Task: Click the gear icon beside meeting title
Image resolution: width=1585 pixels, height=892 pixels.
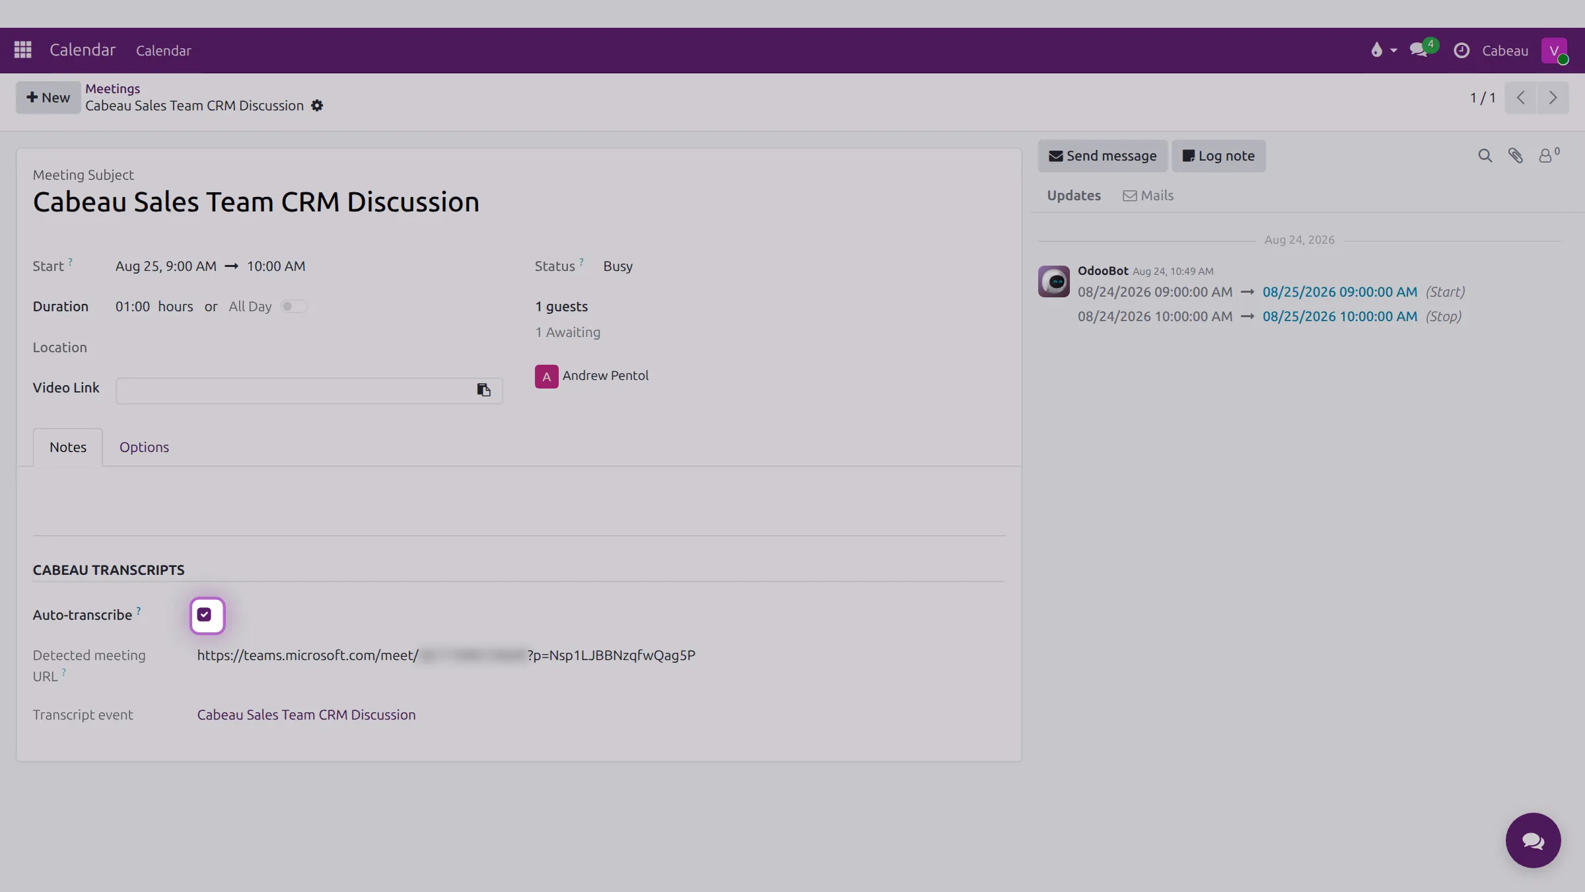Action: pos(317,106)
